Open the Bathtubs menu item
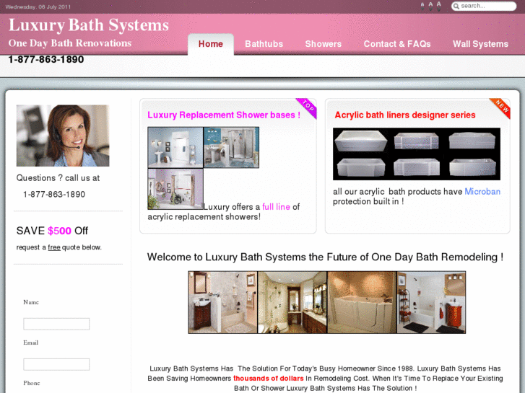The image size is (525, 393). coord(264,44)
